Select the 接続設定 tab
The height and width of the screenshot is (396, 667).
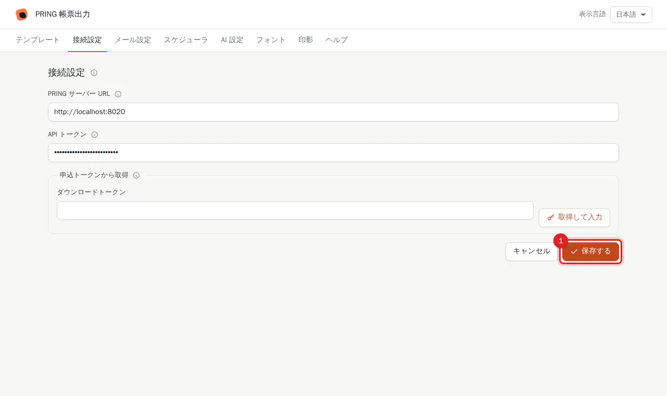(88, 40)
